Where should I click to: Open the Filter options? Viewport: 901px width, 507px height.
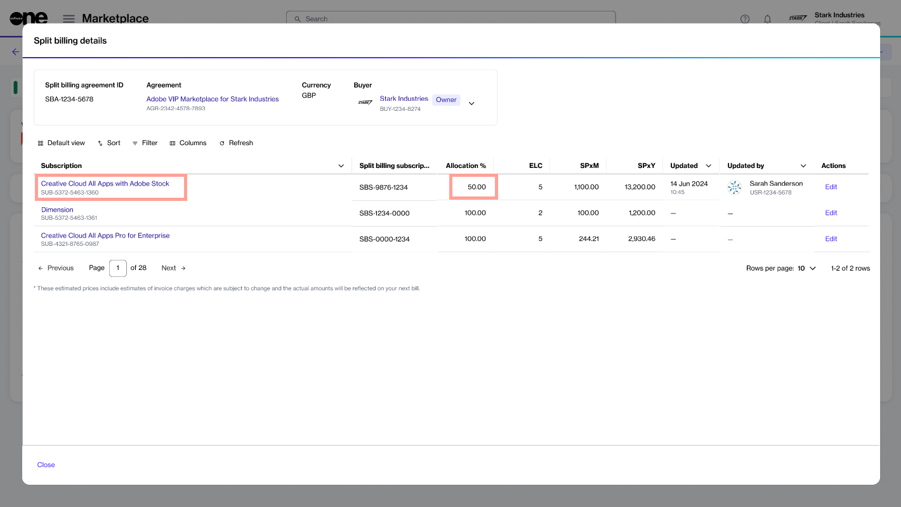point(145,143)
